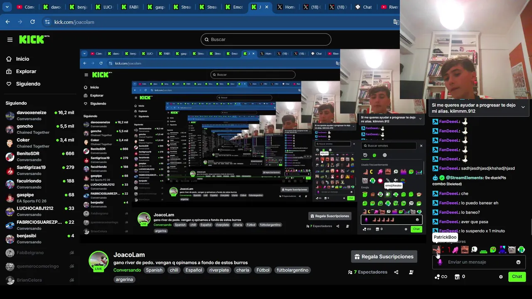Open JoacoLam profile avatar

[99, 262]
